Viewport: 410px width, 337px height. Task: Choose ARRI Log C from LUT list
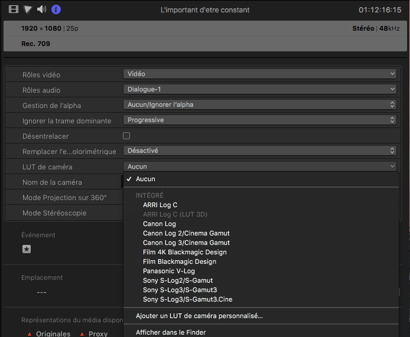click(160, 205)
